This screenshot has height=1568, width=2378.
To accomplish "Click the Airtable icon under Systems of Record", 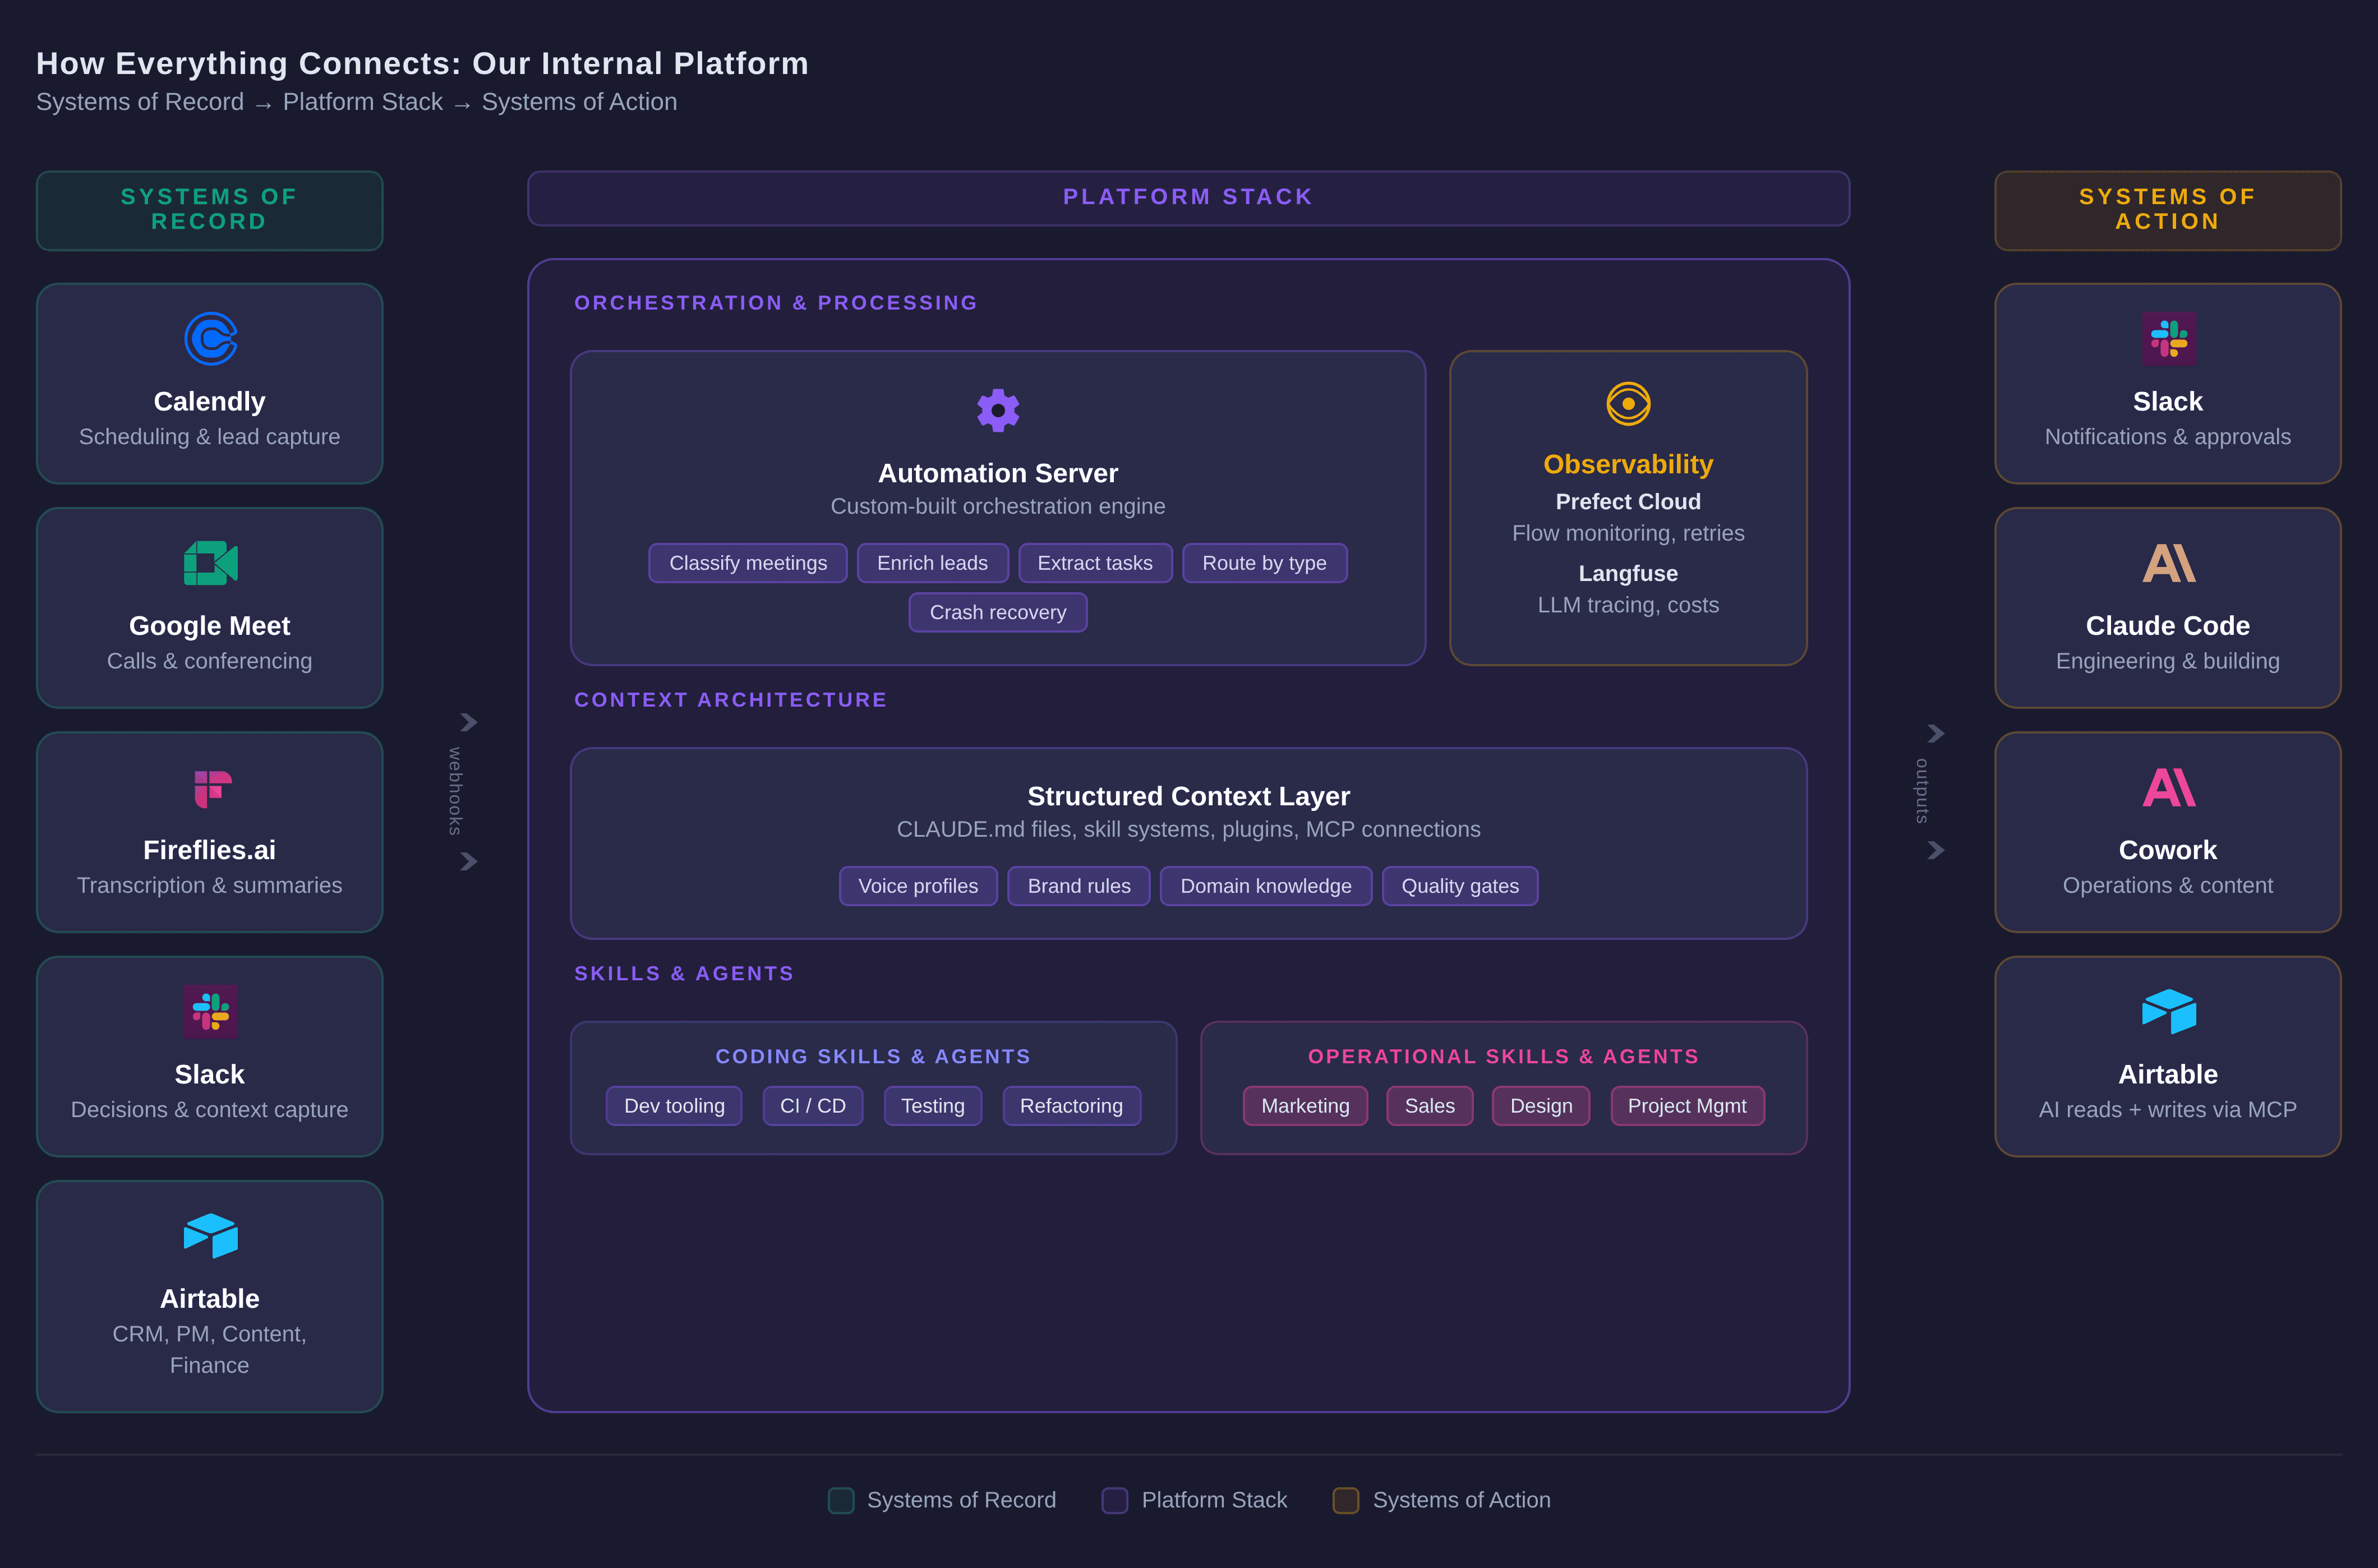I will tap(210, 1235).
